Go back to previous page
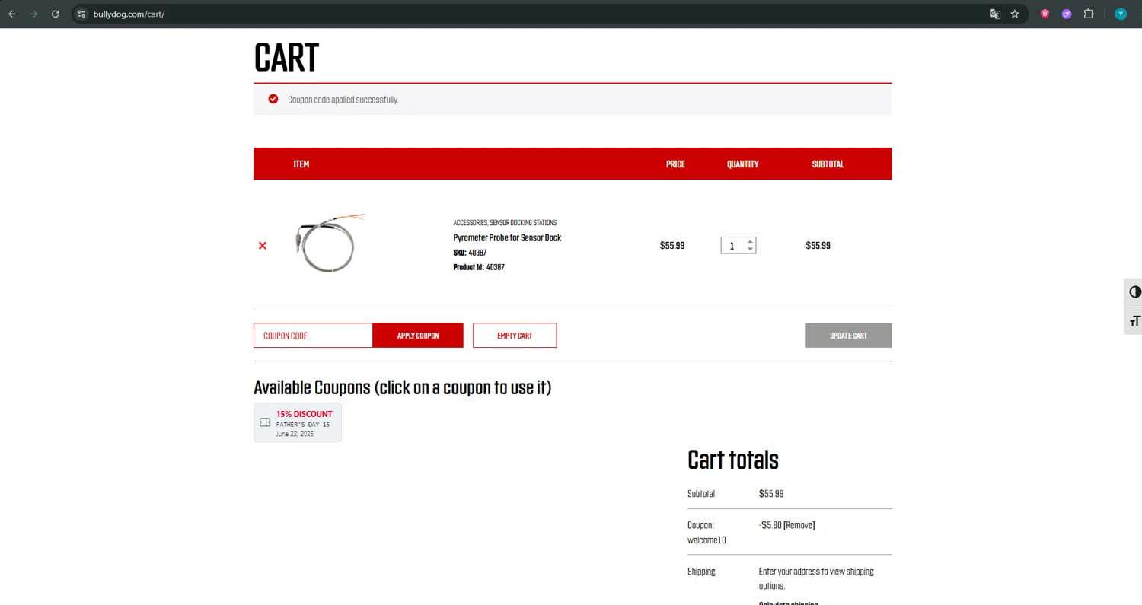Screen dimensions: 1142x605 click(x=12, y=14)
